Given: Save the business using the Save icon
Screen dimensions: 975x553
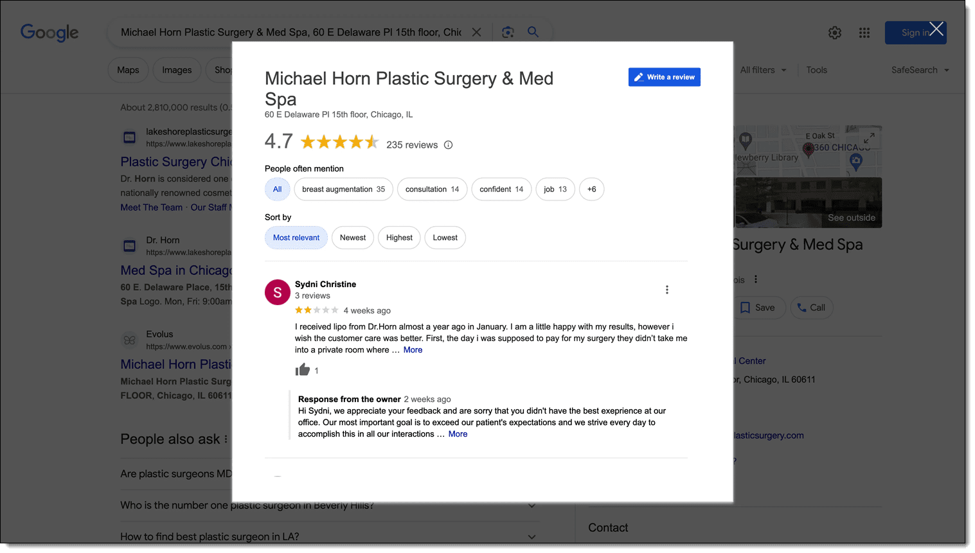Looking at the screenshot, I should tap(760, 308).
